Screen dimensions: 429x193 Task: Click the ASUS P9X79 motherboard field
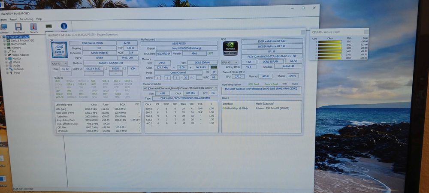point(179,43)
